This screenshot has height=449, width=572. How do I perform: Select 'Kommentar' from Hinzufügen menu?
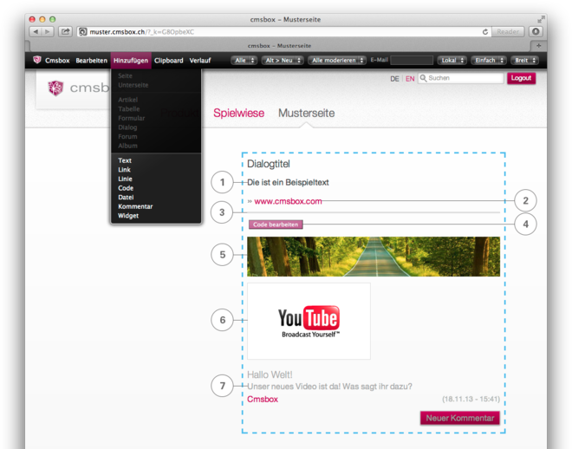click(x=135, y=206)
